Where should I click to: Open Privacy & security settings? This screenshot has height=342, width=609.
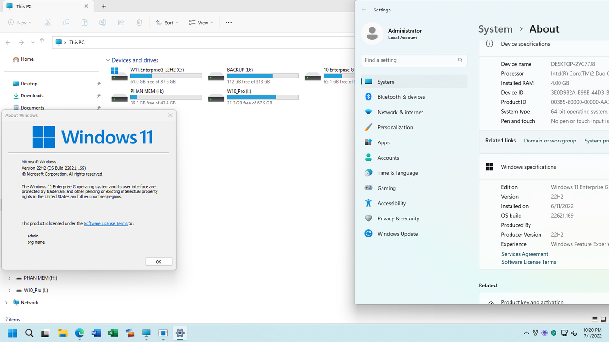point(414,218)
